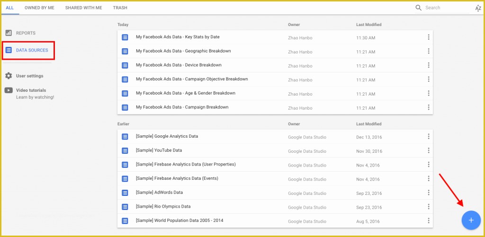Click the Owner header in Earlier section

coord(294,124)
